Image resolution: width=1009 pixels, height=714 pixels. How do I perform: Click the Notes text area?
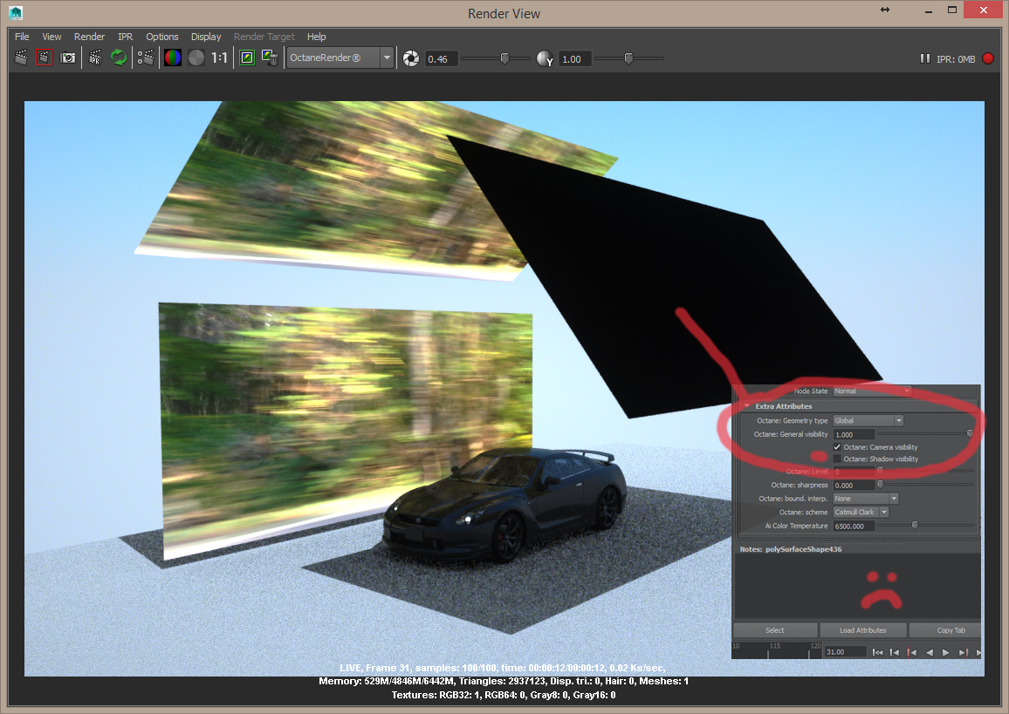click(857, 588)
